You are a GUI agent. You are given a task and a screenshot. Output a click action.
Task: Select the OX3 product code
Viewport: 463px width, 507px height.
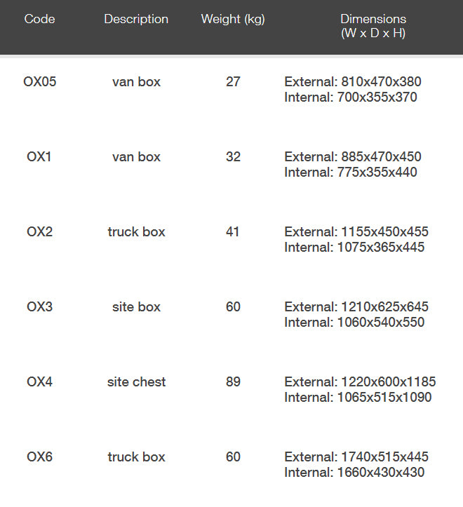(39, 307)
